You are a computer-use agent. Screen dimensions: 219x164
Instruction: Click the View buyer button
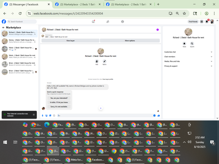(71, 41)
